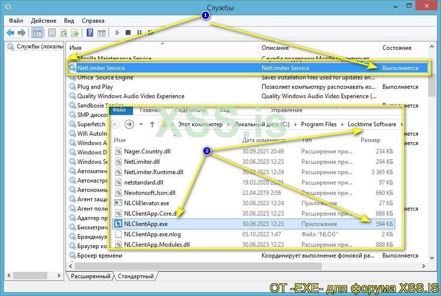Screen dimensions: 441x296
Task: Click gear icon of NetLimiter Service
Action: (x=72, y=68)
